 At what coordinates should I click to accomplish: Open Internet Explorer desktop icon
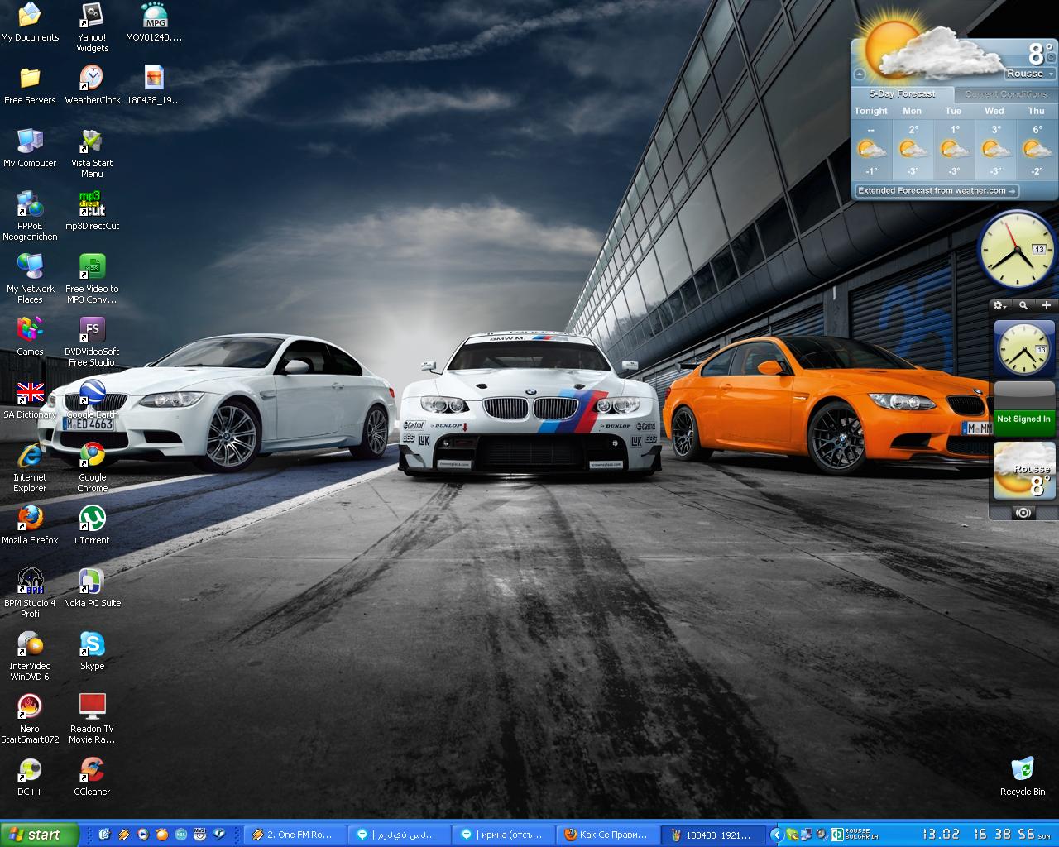pos(30,468)
